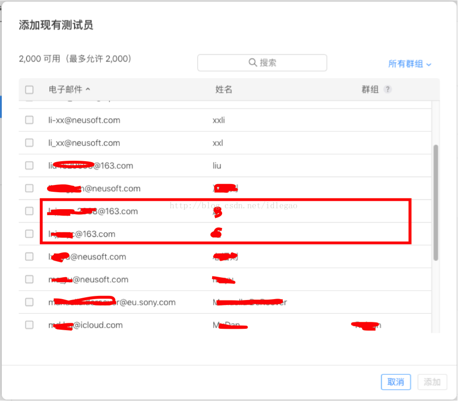Click the chevron next to 所有群组

coord(429,64)
